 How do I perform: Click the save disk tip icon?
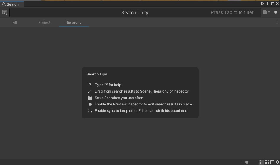click(x=90, y=98)
